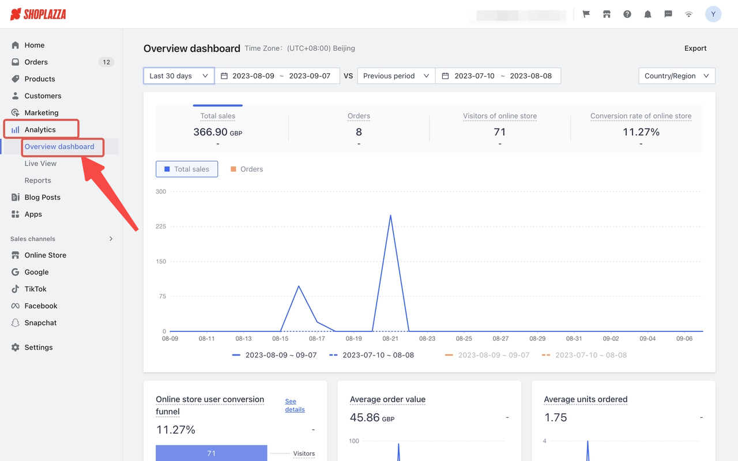738x461 pixels.
Task: Click the Facebook Meta icon
Action: click(16, 306)
